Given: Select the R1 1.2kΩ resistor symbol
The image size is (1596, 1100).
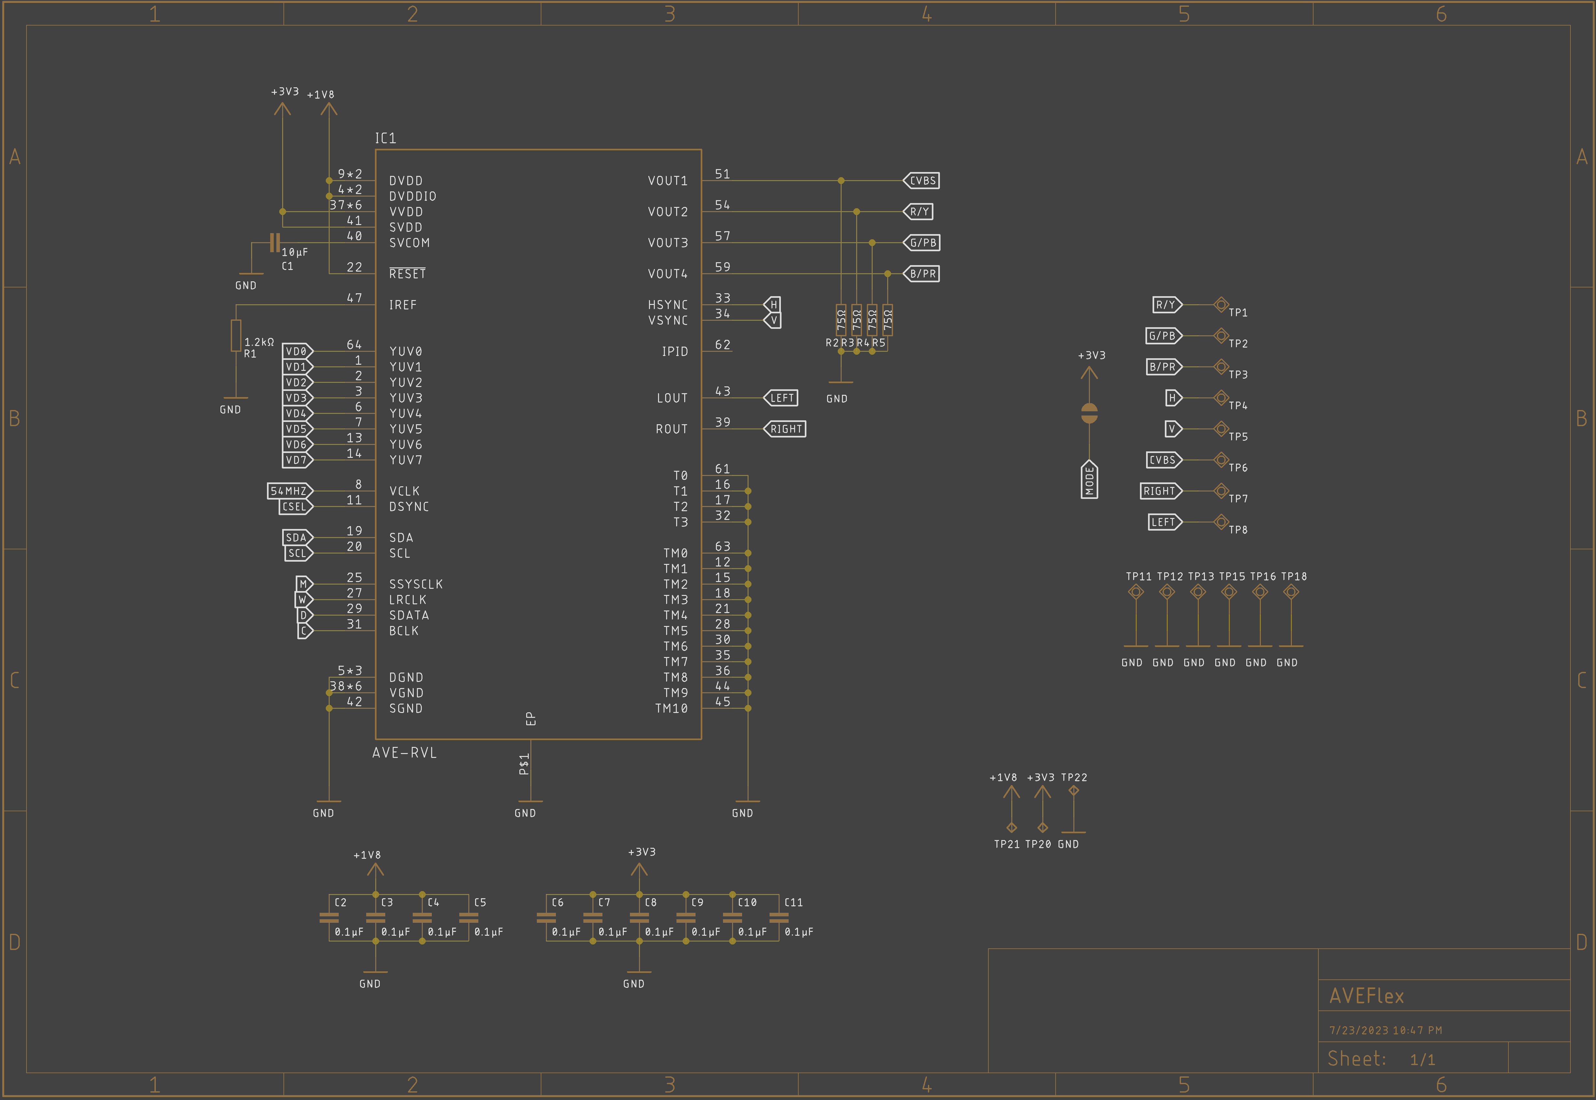Looking at the screenshot, I should (x=236, y=336).
